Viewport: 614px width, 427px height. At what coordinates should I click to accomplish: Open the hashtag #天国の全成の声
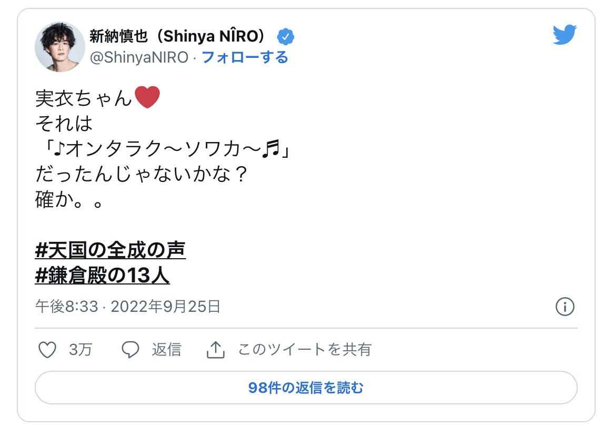[x=110, y=251]
